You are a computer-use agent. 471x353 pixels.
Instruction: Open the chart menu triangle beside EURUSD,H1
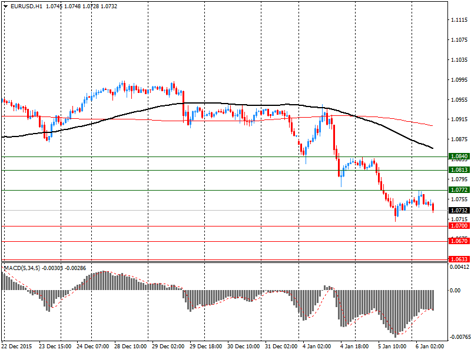[x=6, y=6]
